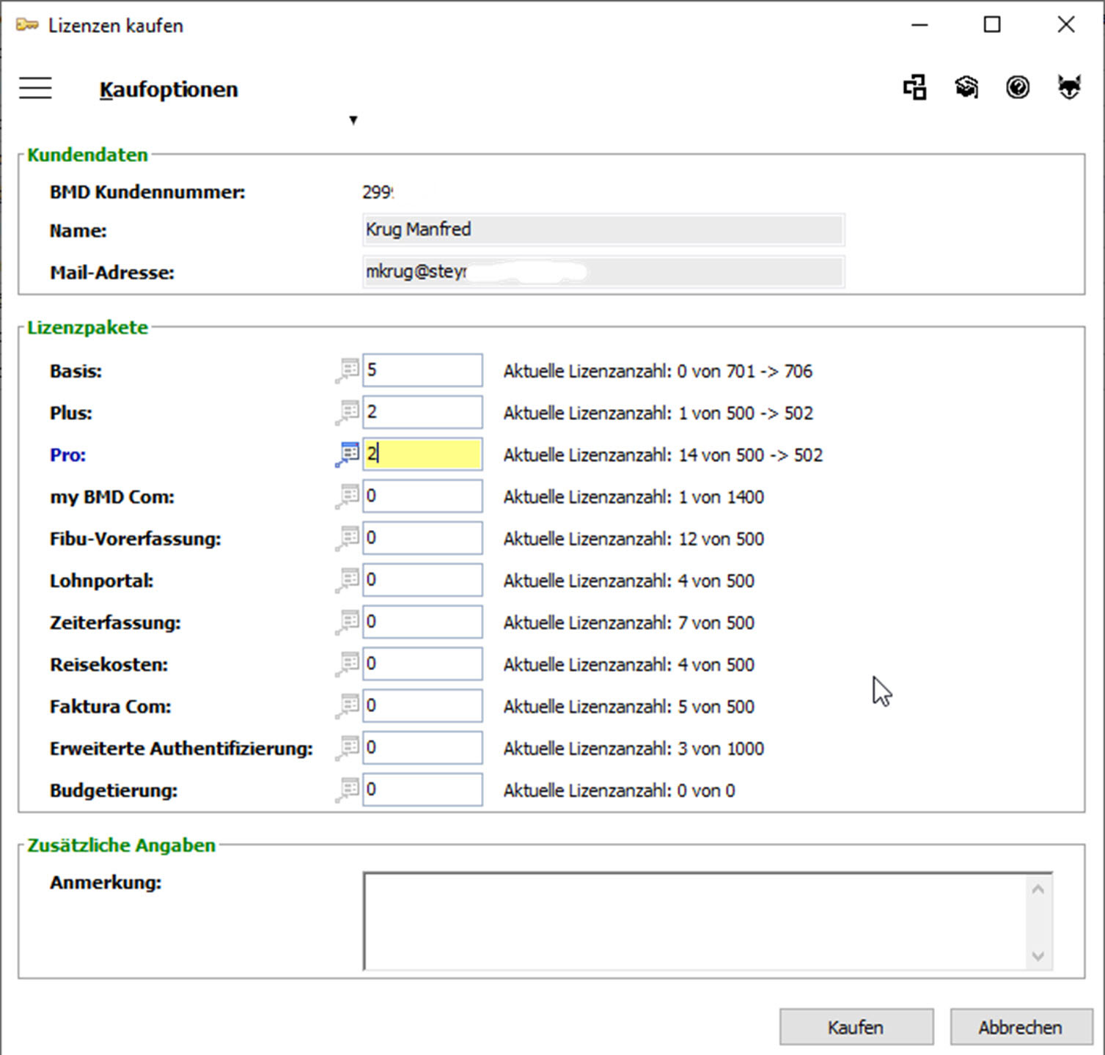
Task: Click the Erweiterte Authentifizierung quantity field
Action: (x=423, y=748)
